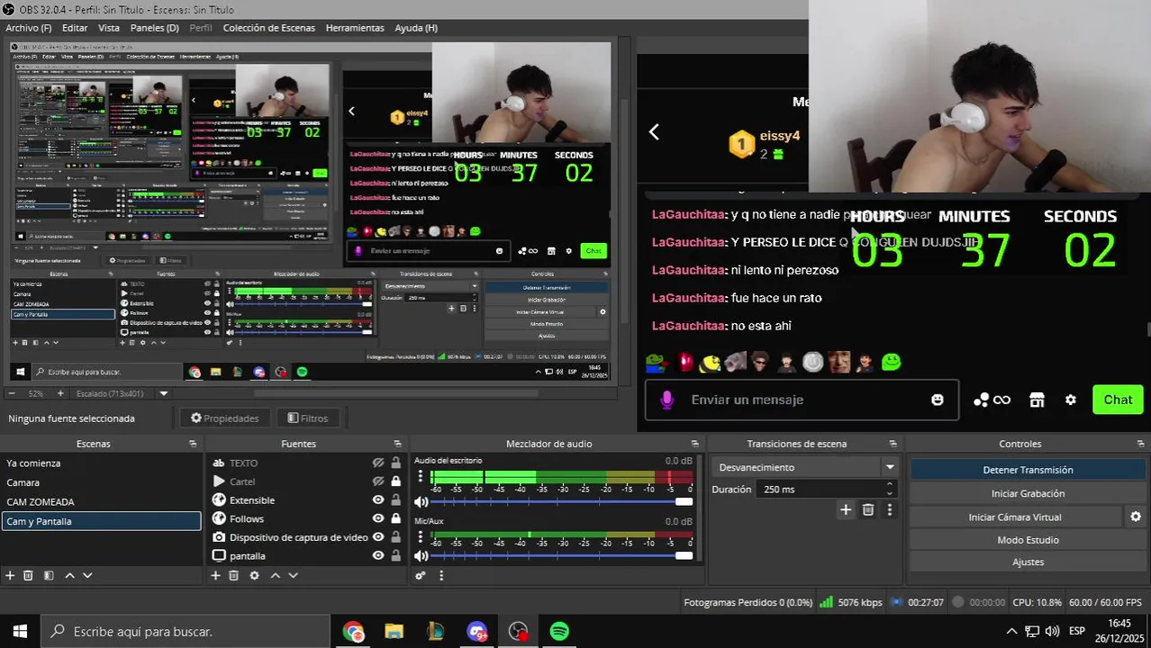1151x648 pixels.
Task: Open source Propiedades button
Action: click(225, 418)
